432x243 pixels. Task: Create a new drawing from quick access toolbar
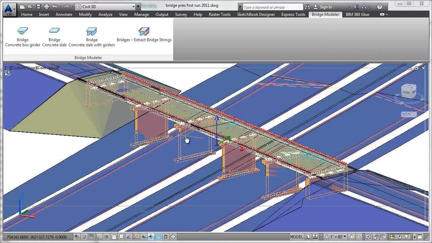[22, 7]
